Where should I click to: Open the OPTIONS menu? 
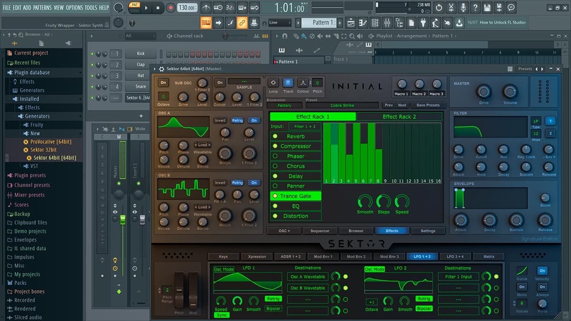tap(74, 8)
